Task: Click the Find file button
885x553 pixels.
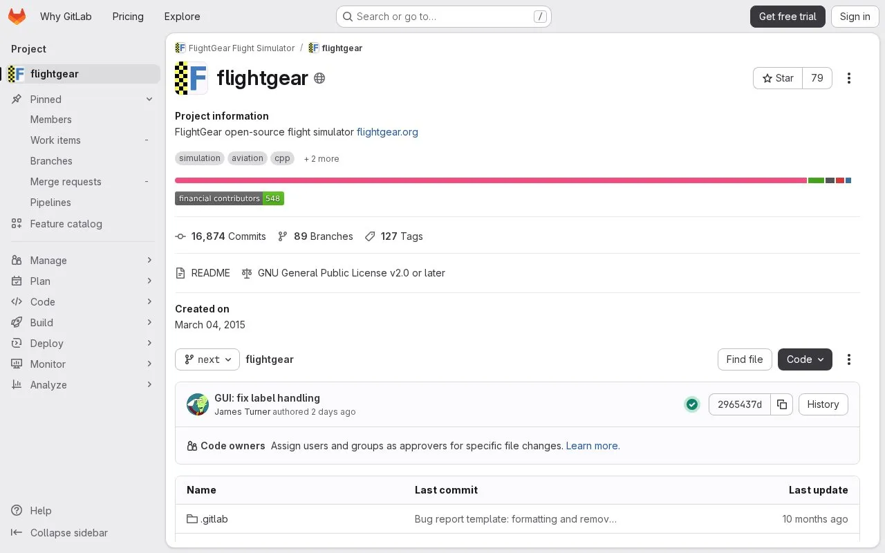Action: (745, 359)
